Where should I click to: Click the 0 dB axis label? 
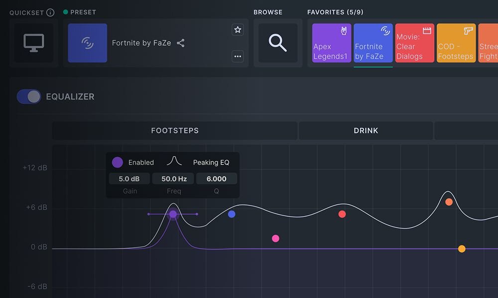(x=39, y=247)
